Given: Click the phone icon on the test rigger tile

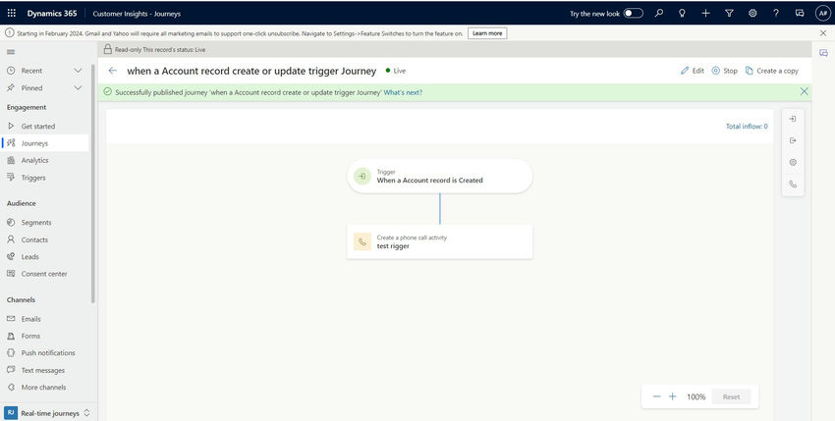Looking at the screenshot, I should pos(362,241).
